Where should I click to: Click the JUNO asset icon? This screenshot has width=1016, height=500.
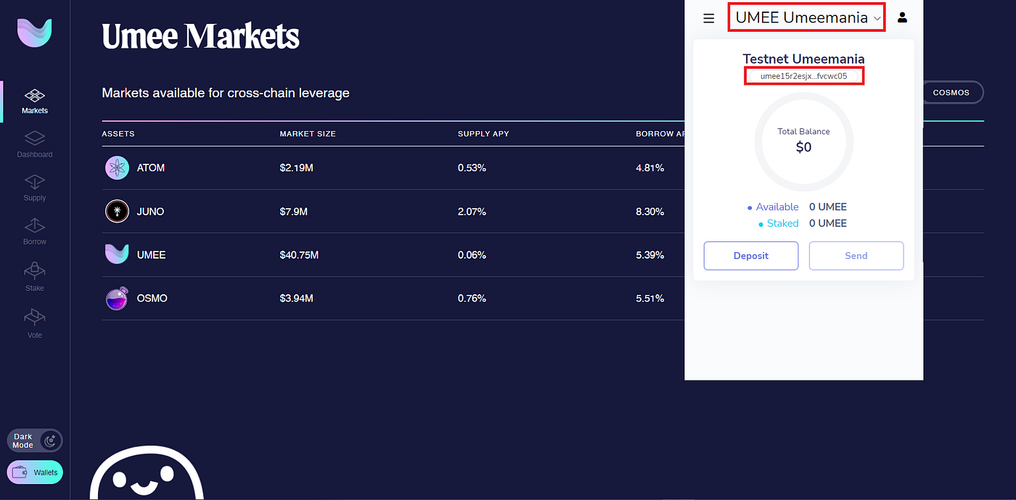(x=117, y=212)
